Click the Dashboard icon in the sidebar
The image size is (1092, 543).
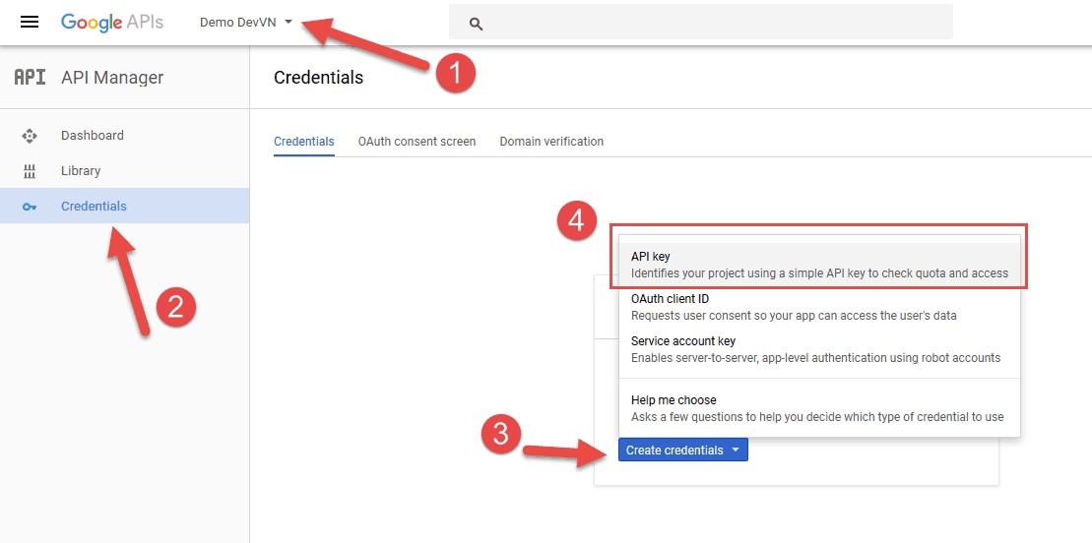[30, 136]
